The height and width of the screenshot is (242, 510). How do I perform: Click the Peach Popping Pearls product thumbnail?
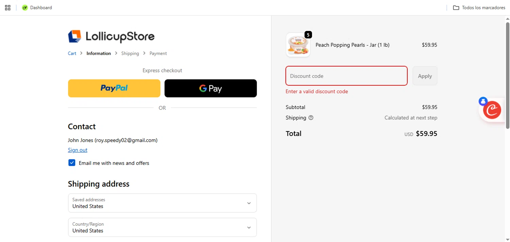(298, 45)
